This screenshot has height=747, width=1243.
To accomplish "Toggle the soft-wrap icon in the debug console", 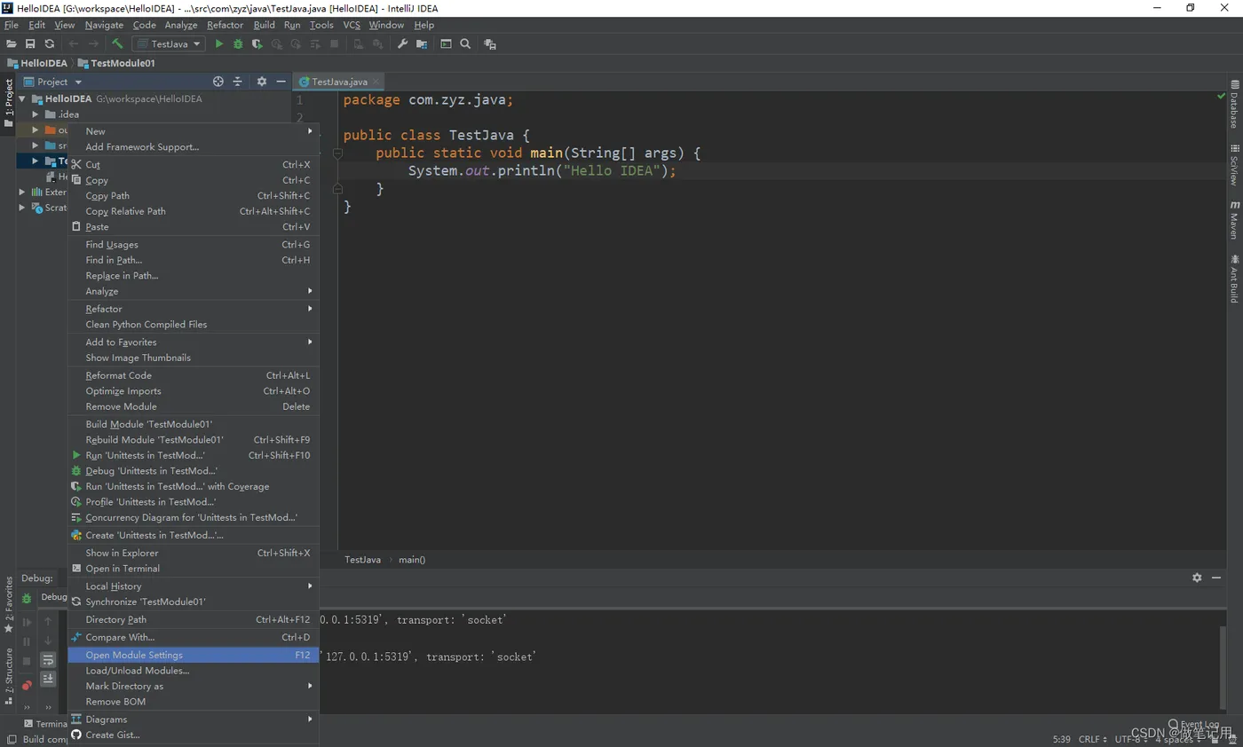I will pyautogui.click(x=48, y=660).
